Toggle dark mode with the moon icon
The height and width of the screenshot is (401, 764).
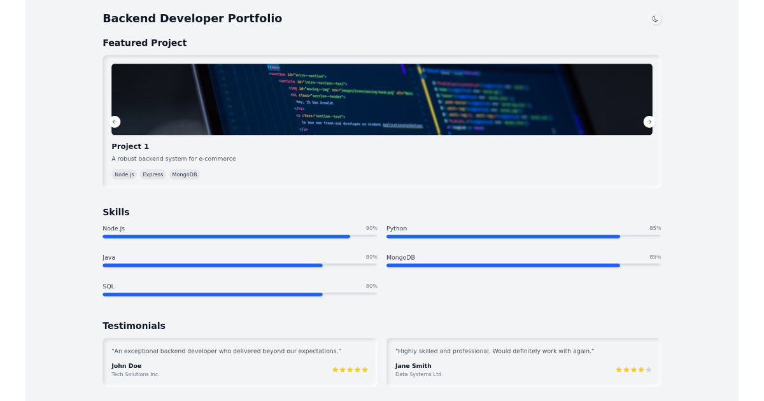tap(655, 18)
